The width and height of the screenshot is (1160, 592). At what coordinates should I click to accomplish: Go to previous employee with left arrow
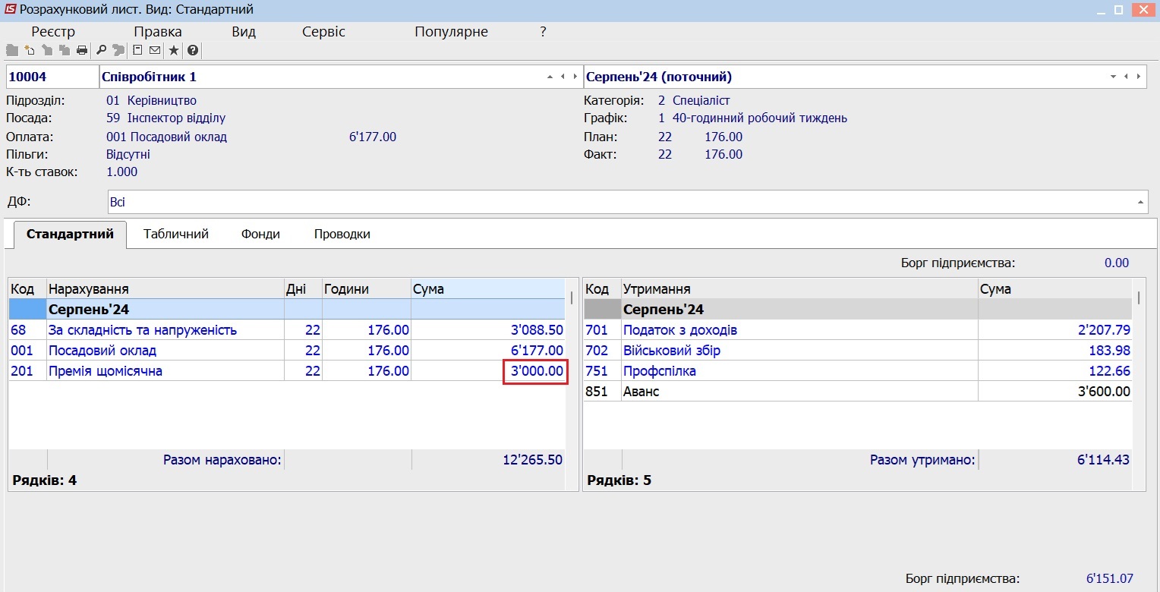coord(563,77)
